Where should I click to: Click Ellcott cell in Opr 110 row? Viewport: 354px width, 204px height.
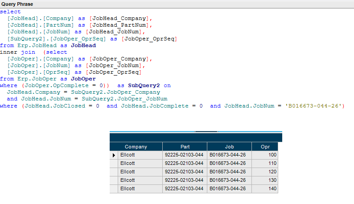click(x=140, y=164)
